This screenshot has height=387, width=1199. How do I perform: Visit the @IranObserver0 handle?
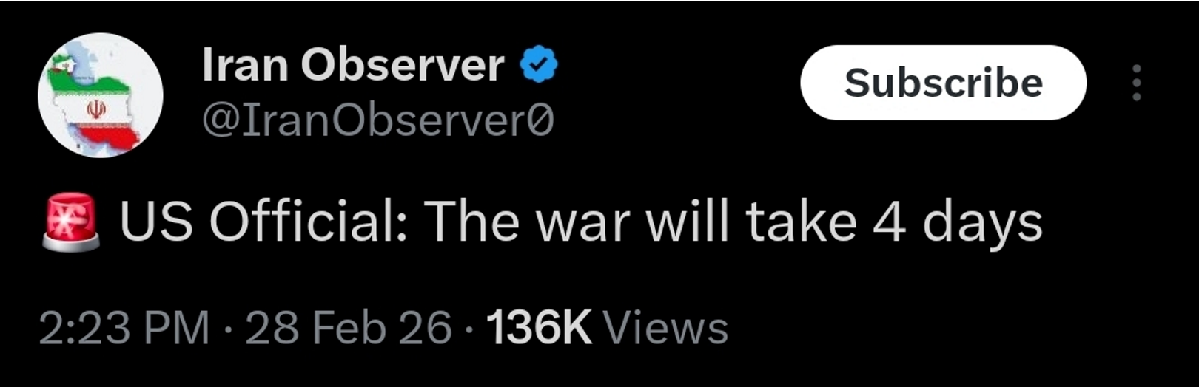point(377,121)
